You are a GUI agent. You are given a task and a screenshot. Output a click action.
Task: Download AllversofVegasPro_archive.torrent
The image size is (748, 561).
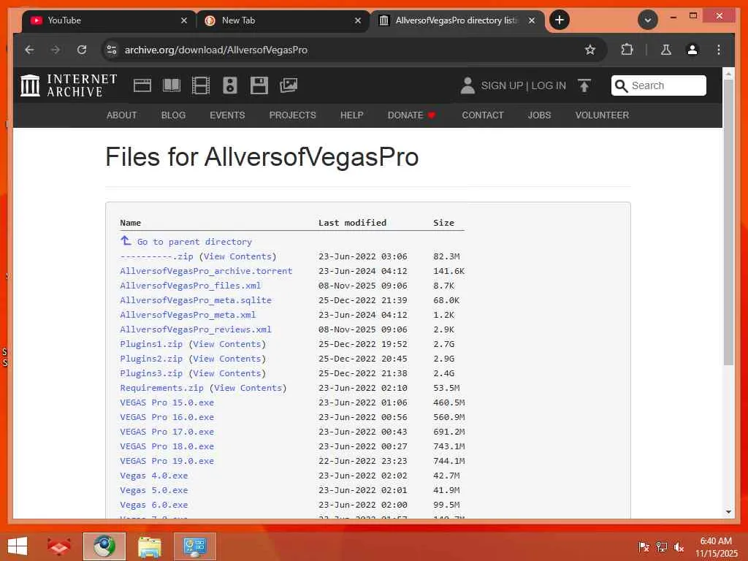206,271
